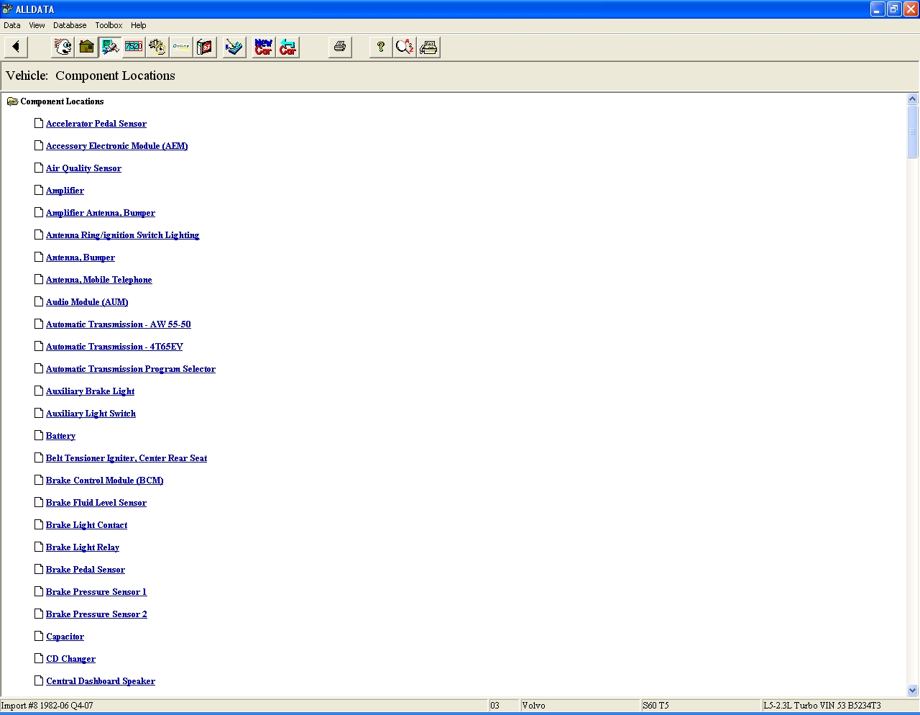The width and height of the screenshot is (920, 715).
Task: Click the cartoon face toolbar icon
Action: (63, 47)
